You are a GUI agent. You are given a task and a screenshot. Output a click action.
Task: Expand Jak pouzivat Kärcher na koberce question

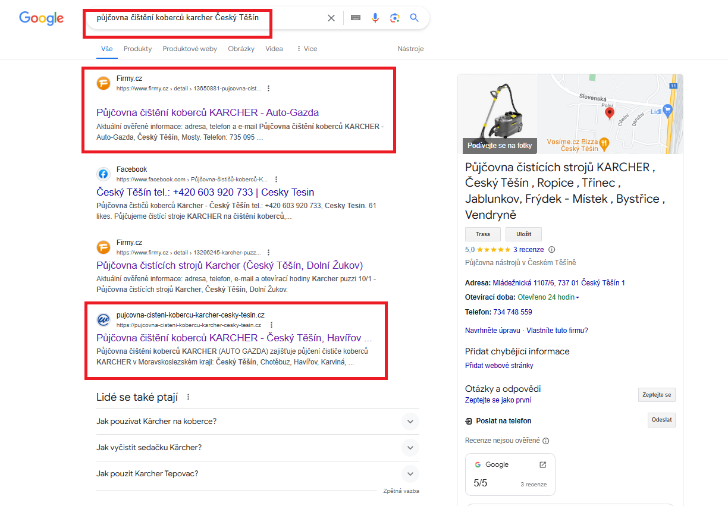258,422
